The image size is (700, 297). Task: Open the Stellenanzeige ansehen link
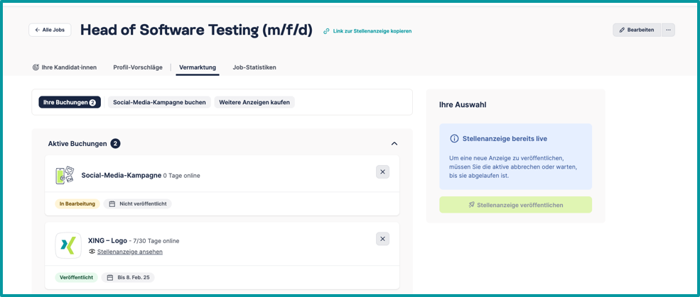pyautogui.click(x=129, y=252)
